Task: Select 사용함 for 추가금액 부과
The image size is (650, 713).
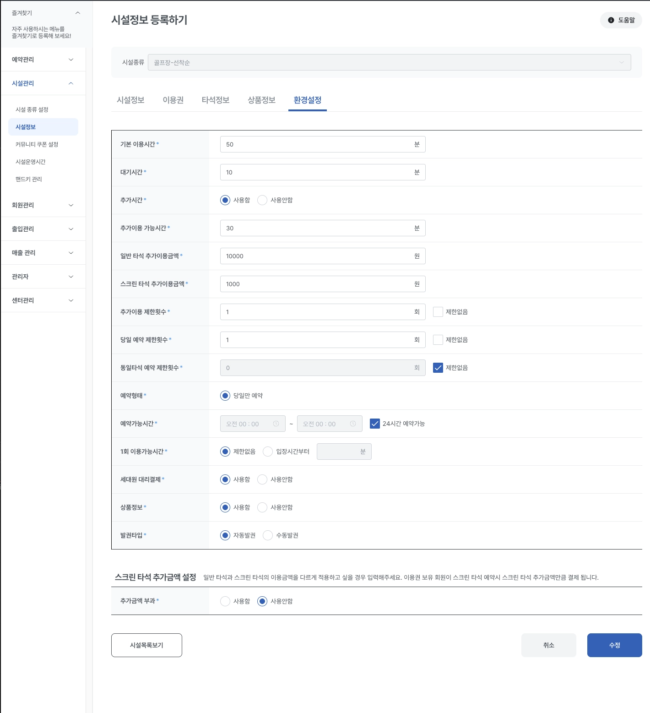Action: point(225,601)
